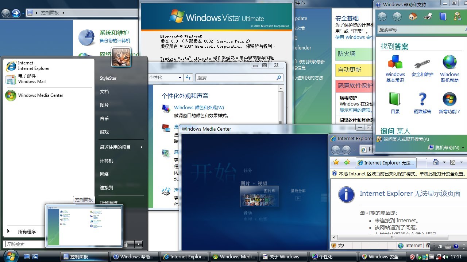The image size is (467, 262).
Task: Expand the 恶意软件保护 section
Action: (x=354, y=86)
